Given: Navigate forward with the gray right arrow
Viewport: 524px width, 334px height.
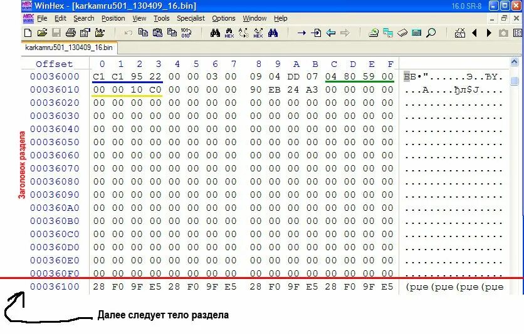Looking at the screenshot, I should (x=345, y=33).
